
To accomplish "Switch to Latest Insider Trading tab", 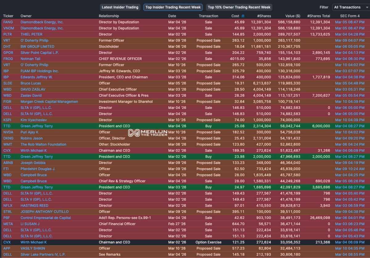I will (x=120, y=7).
